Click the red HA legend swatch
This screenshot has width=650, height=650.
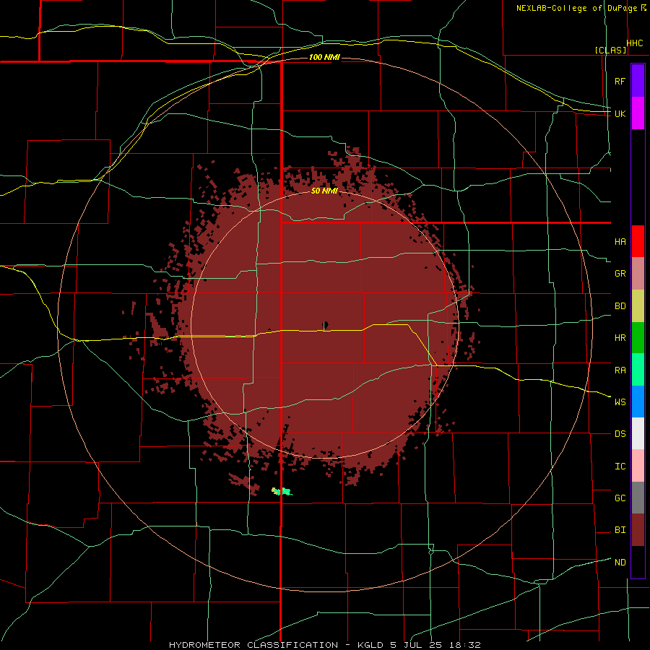point(638,241)
